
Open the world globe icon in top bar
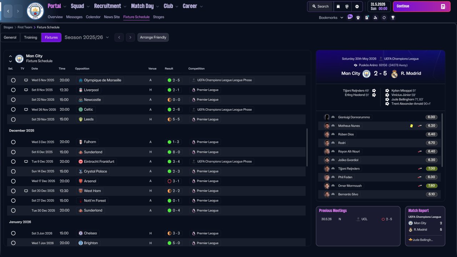pos(347,6)
